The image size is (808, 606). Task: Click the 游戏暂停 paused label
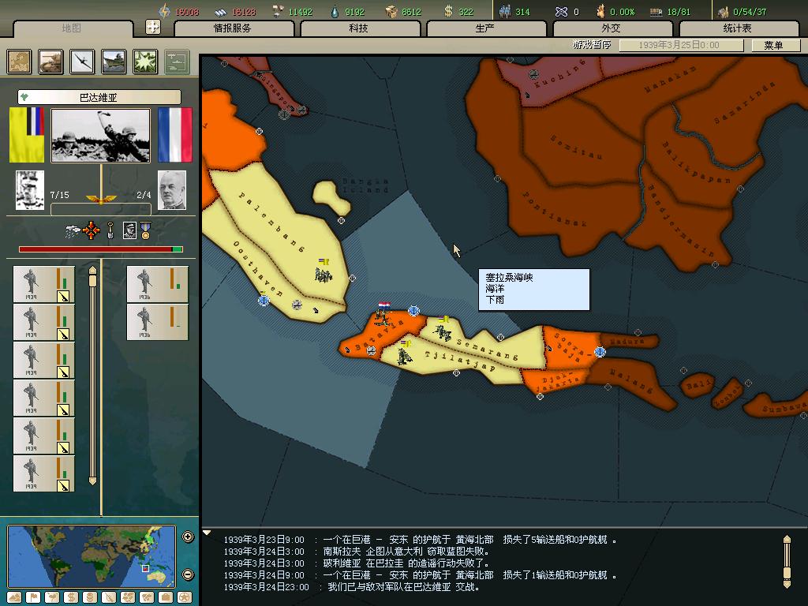pos(592,45)
